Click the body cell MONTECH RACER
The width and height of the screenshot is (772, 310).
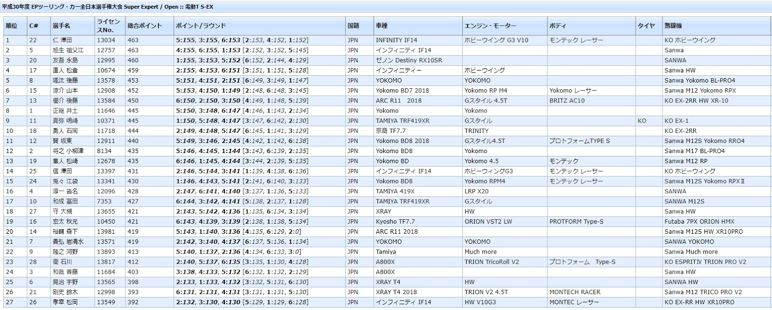[575, 292]
